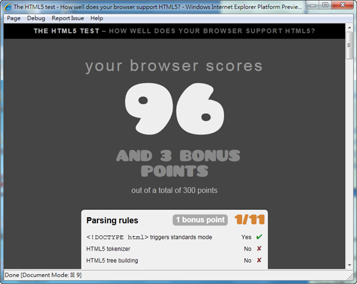Click the red X for HTML5 tree building

pyautogui.click(x=259, y=260)
